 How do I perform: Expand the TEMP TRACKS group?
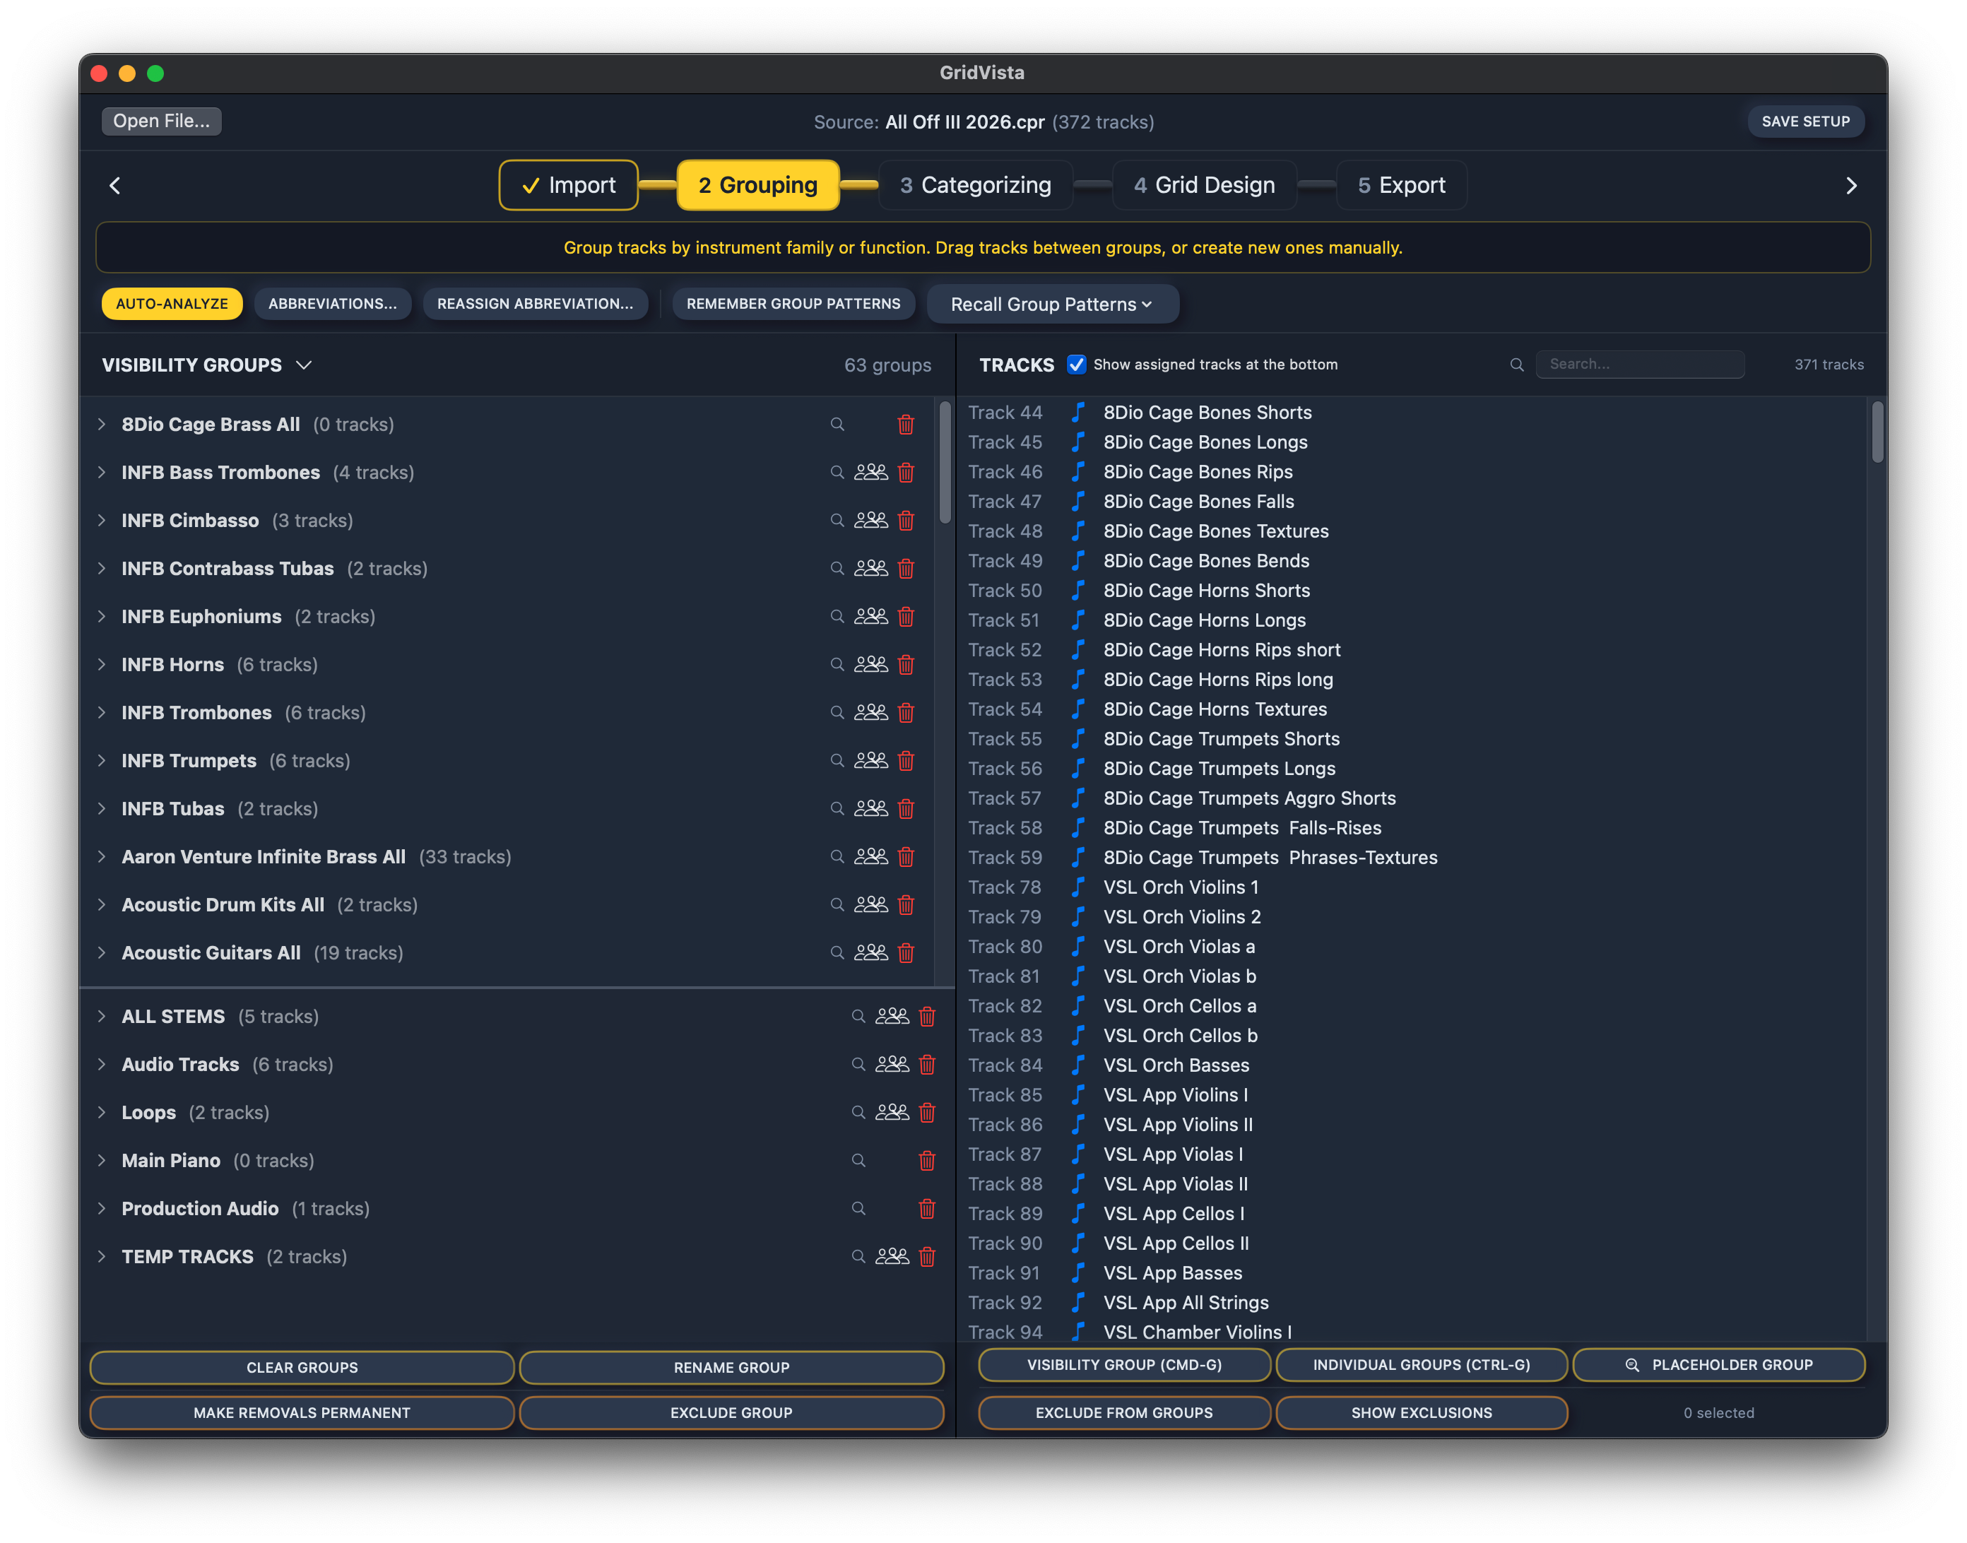pos(101,1257)
